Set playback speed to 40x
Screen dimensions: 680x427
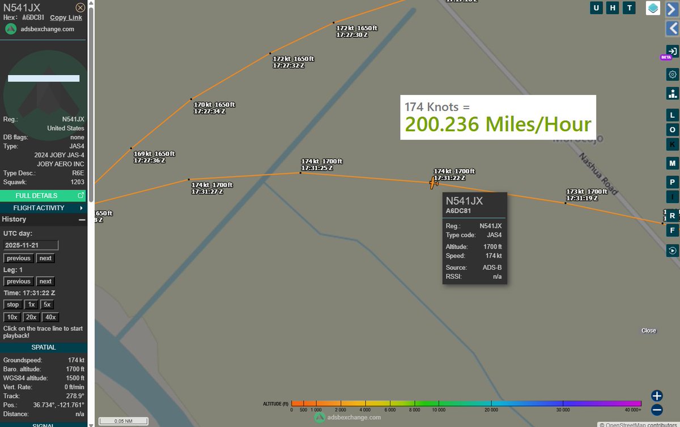point(50,317)
